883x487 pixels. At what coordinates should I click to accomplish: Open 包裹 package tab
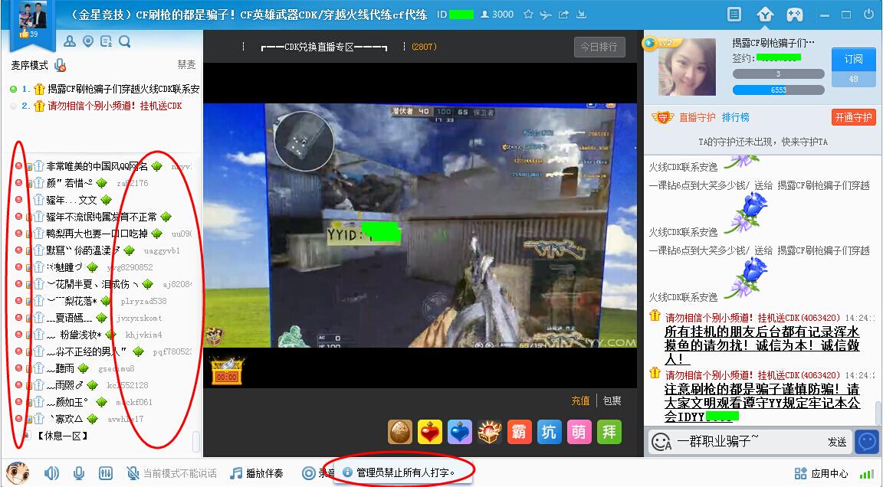(x=612, y=400)
